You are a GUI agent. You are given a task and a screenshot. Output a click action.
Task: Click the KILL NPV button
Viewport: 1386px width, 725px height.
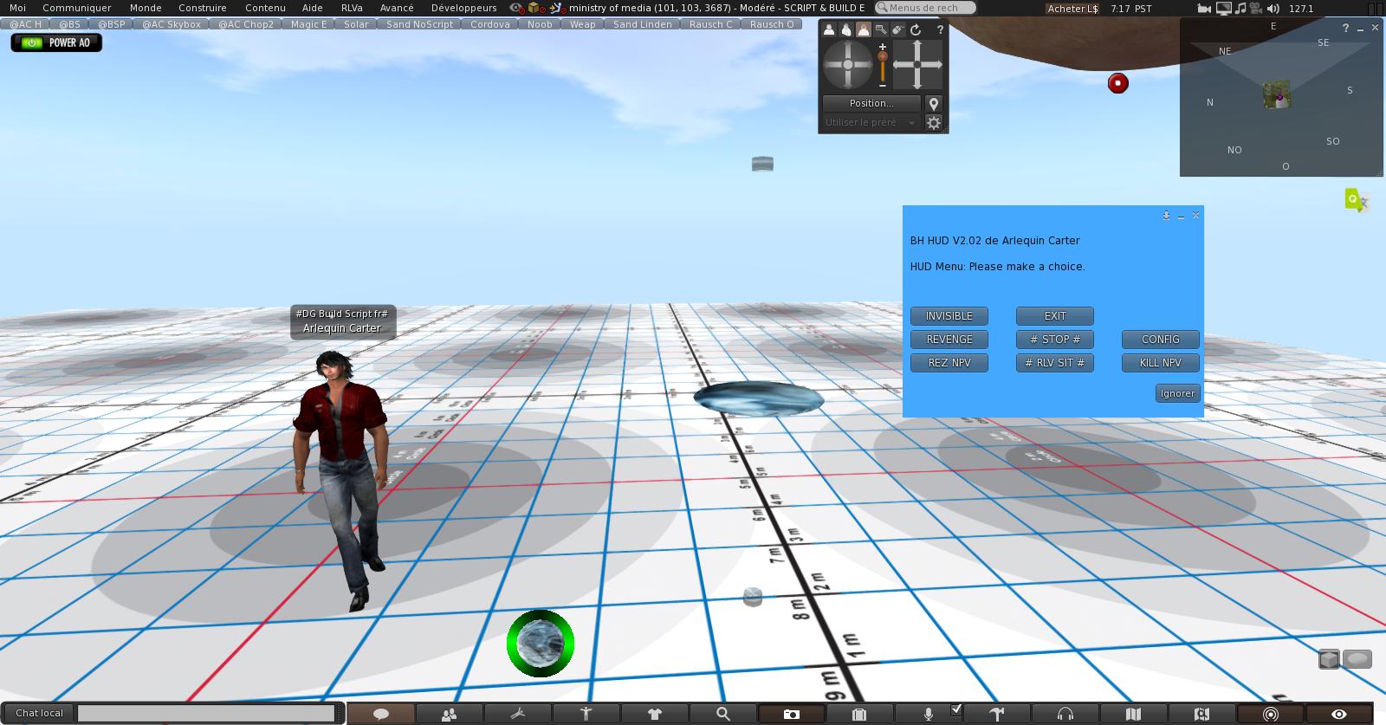click(1160, 363)
